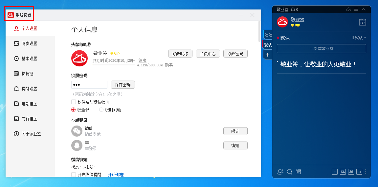
Task: Click the 开始绑定 link
Action: [x=116, y=175]
